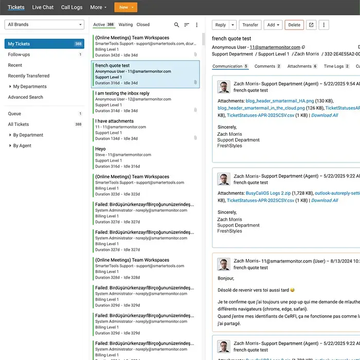Click Download All in first 9:22 message
This screenshot has width=360, height=360.
(x=325, y=201)
